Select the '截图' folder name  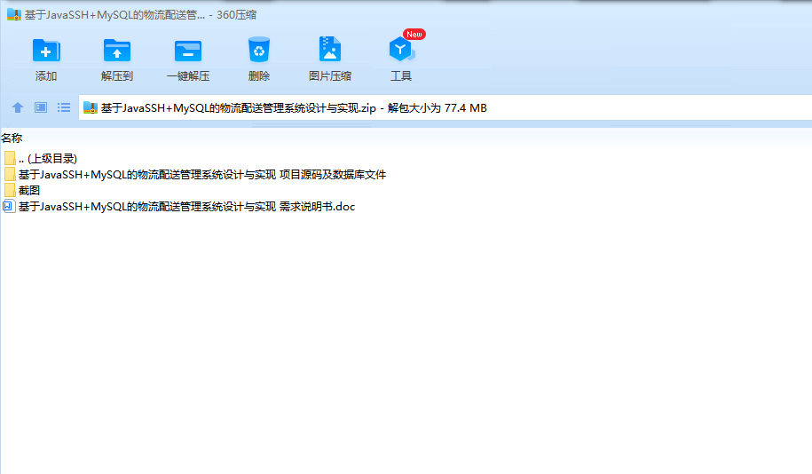[x=29, y=191]
